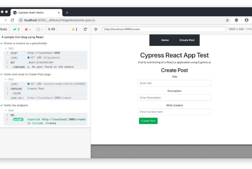Toggle the auto-scrolling indicator in reporter
This screenshot has width=252, height=169.
pos(75,29)
